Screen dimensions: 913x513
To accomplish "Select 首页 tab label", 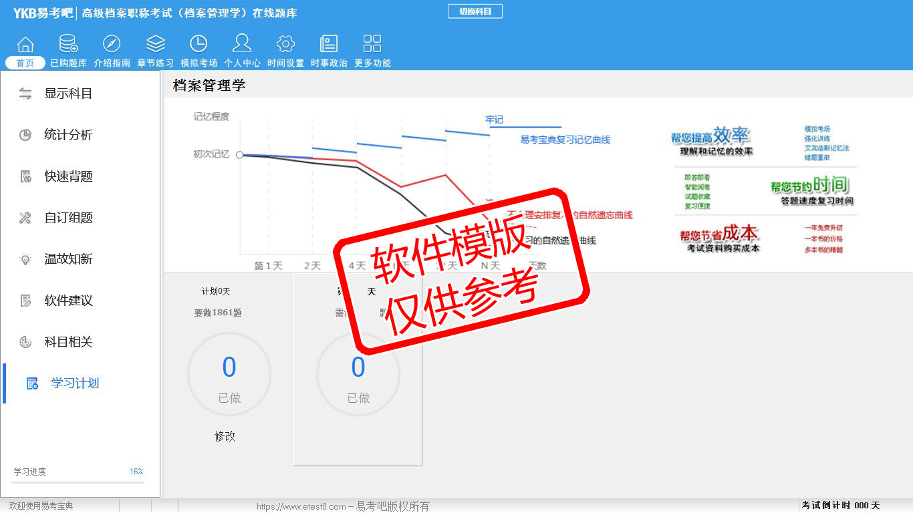I will point(25,63).
